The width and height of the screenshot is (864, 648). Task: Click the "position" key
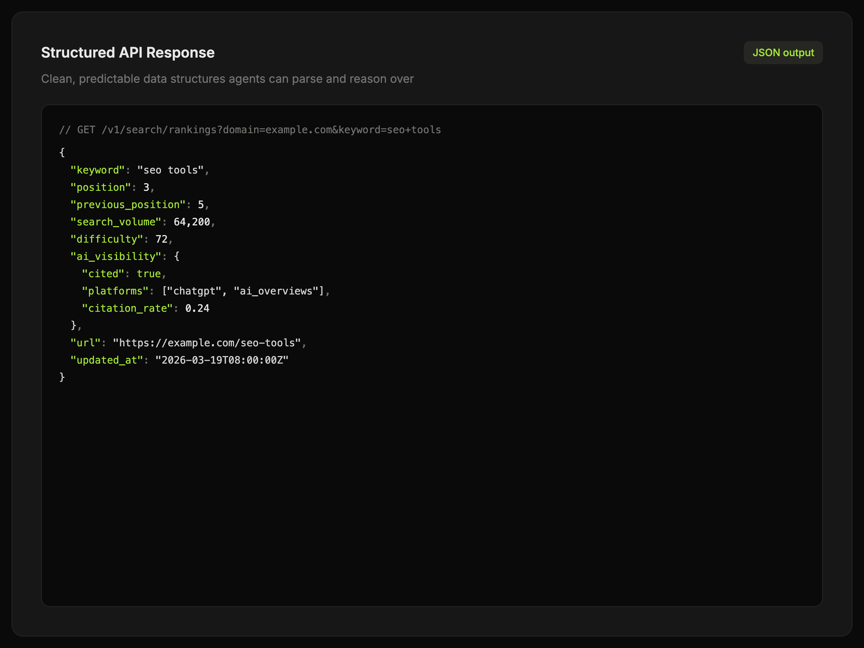[100, 188]
